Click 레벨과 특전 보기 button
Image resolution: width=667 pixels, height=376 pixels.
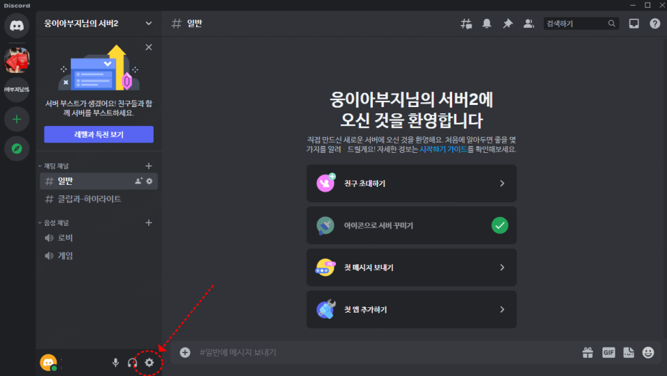(99, 134)
